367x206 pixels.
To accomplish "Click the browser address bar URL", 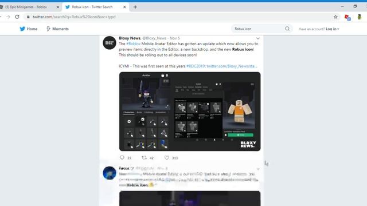I will pyautogui.click(x=74, y=17).
